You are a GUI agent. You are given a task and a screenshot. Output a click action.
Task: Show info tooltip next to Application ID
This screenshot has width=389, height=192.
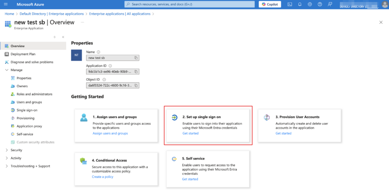click(110, 66)
